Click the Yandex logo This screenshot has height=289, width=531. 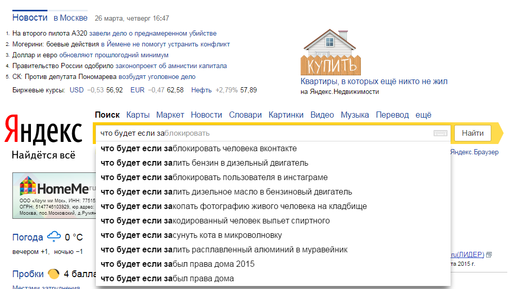43,131
